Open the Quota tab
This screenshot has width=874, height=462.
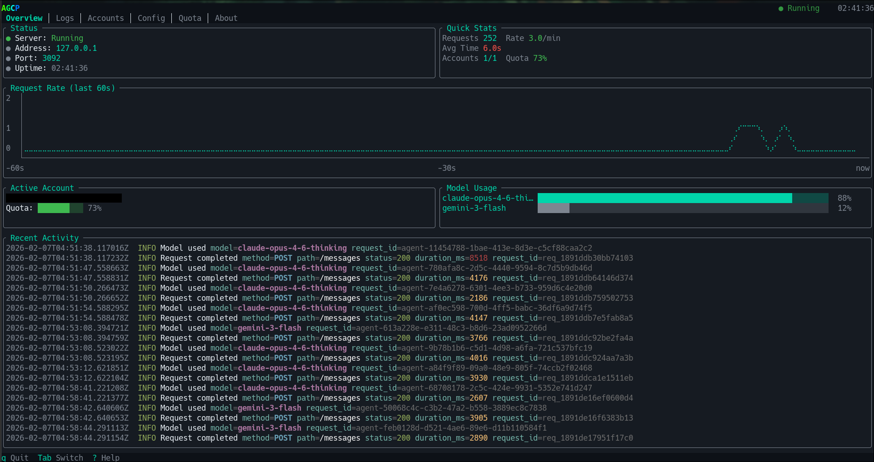click(190, 18)
